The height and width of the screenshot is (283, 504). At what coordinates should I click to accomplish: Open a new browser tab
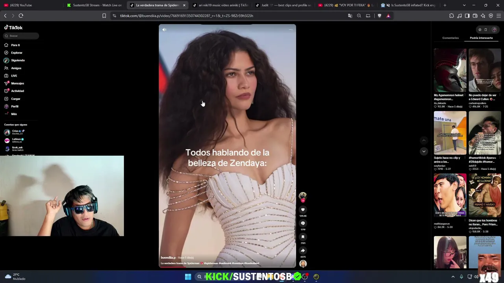(445, 5)
